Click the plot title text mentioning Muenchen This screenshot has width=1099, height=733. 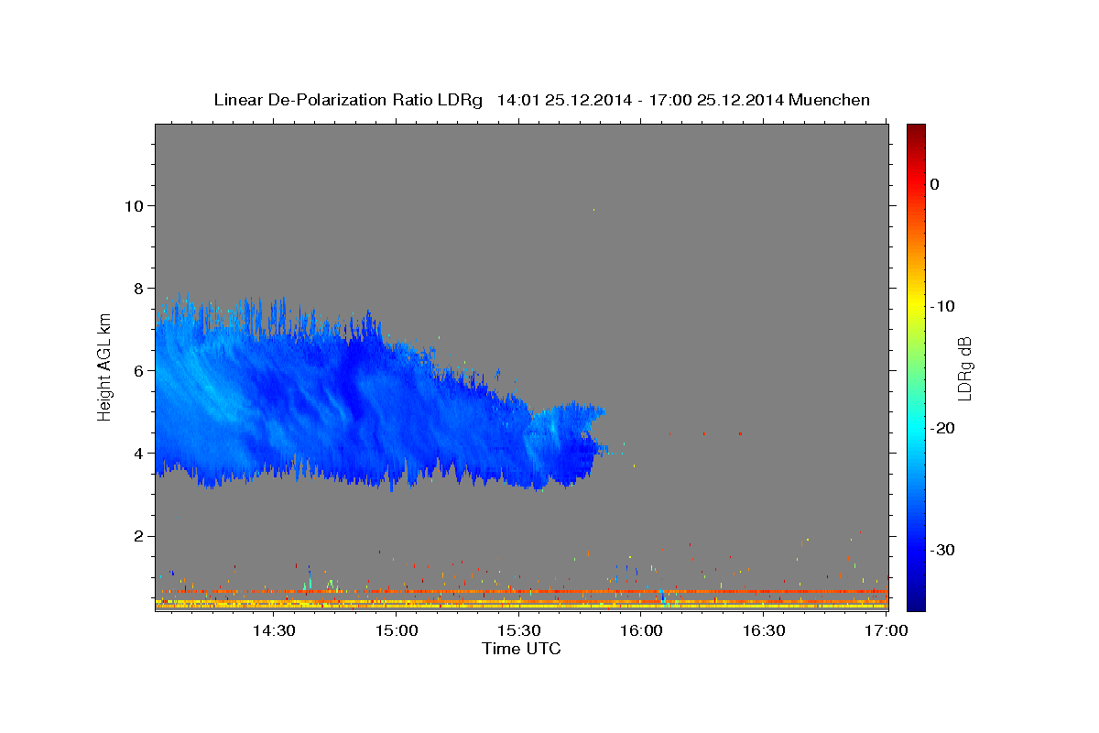point(541,100)
